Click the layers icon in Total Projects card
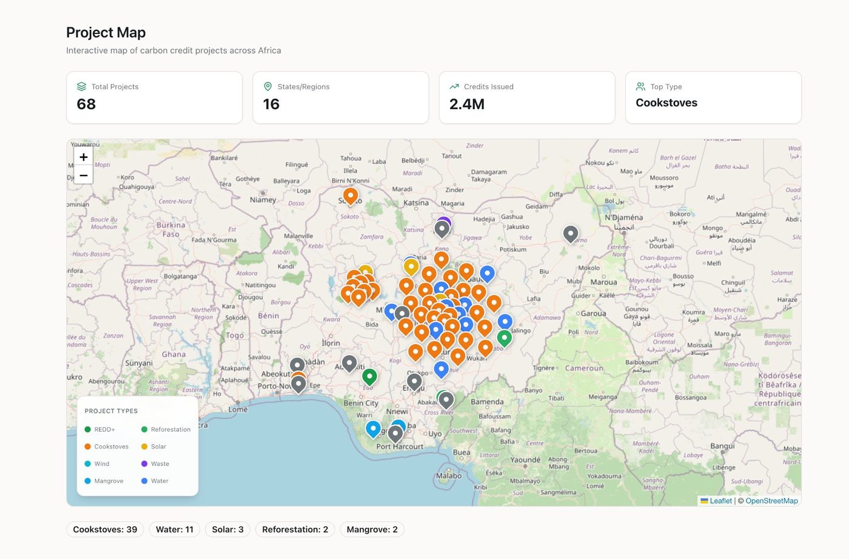 [81, 87]
